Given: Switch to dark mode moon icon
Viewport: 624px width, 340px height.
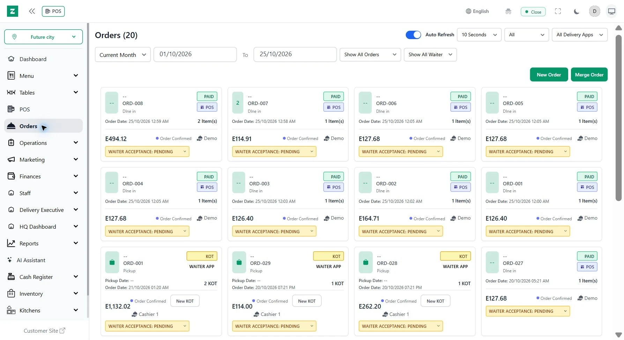Looking at the screenshot, I should coord(576,11).
